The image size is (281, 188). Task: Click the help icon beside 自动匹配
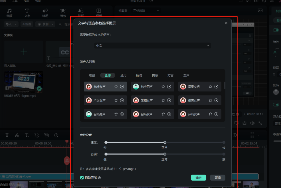[100, 178]
